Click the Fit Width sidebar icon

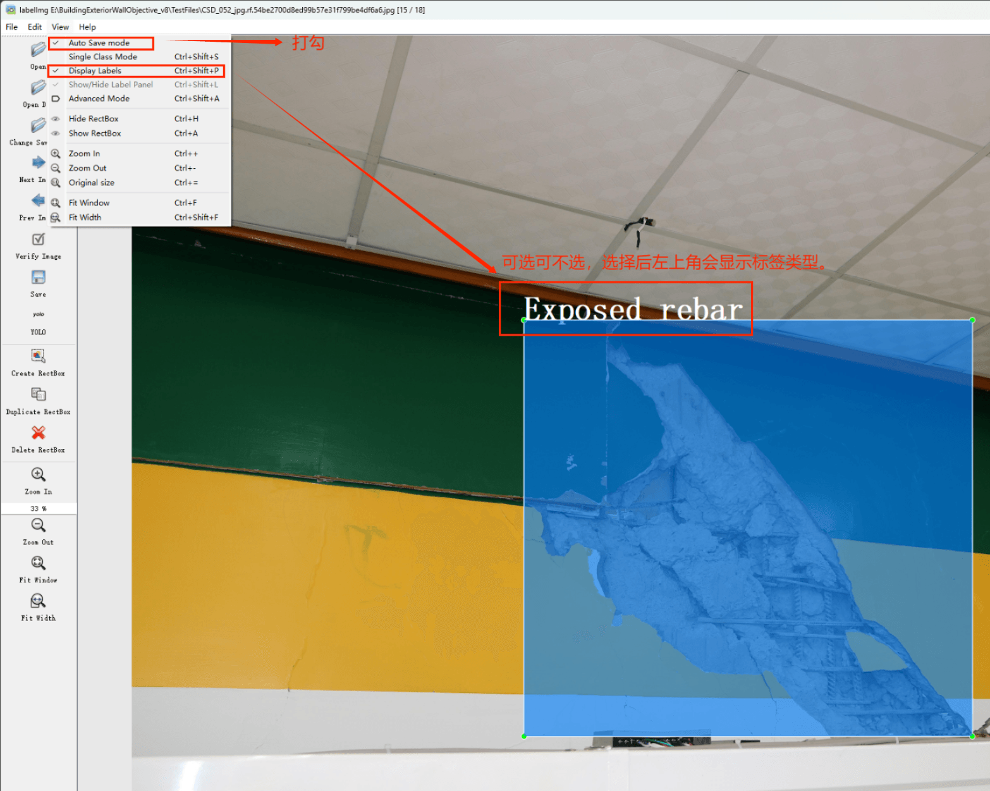(x=38, y=601)
